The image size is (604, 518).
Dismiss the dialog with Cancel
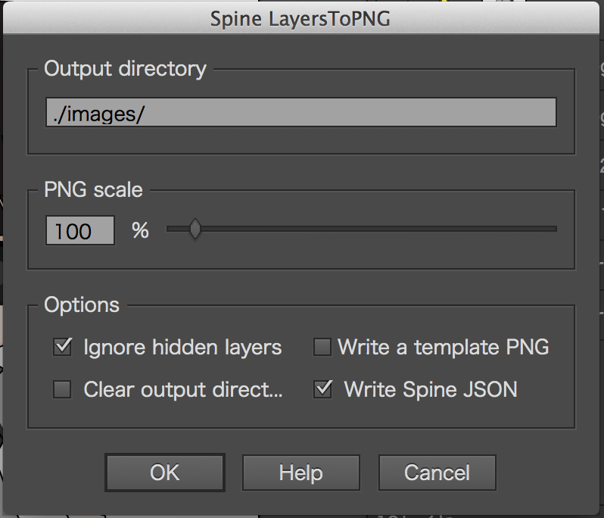click(437, 473)
